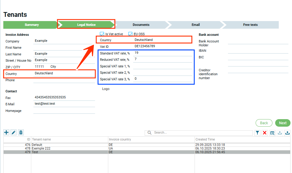Viewport: 292px width, 173px height.
Task: Open the invoice address Country dropdown
Action: coord(64,73)
